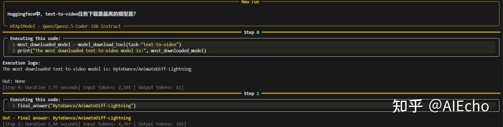The height and width of the screenshot is (127, 503).
Task: Click "Executing this code:" label under Step 1
Action: point(35,99)
